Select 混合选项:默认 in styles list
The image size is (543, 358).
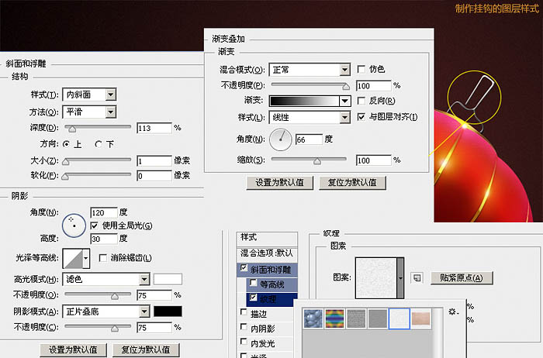pyautogui.click(x=267, y=253)
